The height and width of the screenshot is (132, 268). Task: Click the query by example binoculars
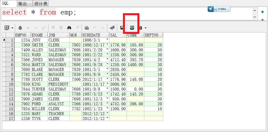[x=69, y=27]
